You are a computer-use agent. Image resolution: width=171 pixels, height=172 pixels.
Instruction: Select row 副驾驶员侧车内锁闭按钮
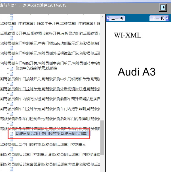pyautogui.click(x=50, y=99)
